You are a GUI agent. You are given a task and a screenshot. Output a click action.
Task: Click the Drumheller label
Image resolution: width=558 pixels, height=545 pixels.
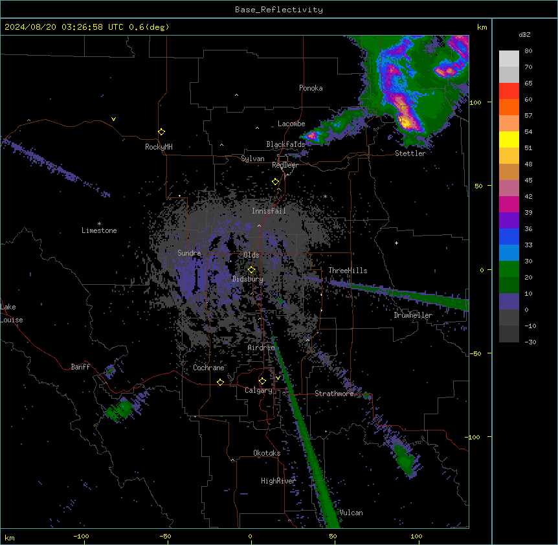[x=413, y=315]
